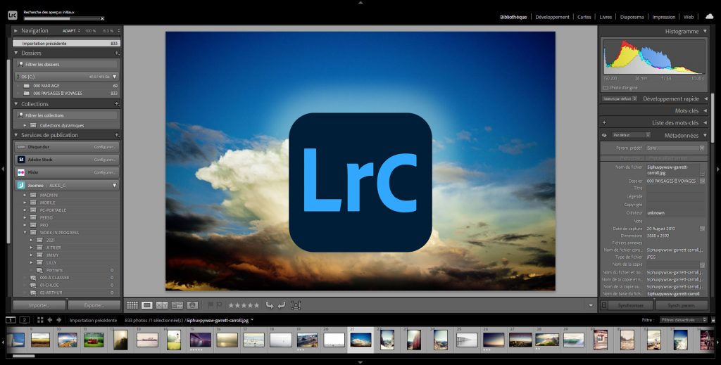This screenshot has height=365, width=721.
Task: Switch to Survey view icon
Action: [177, 305]
